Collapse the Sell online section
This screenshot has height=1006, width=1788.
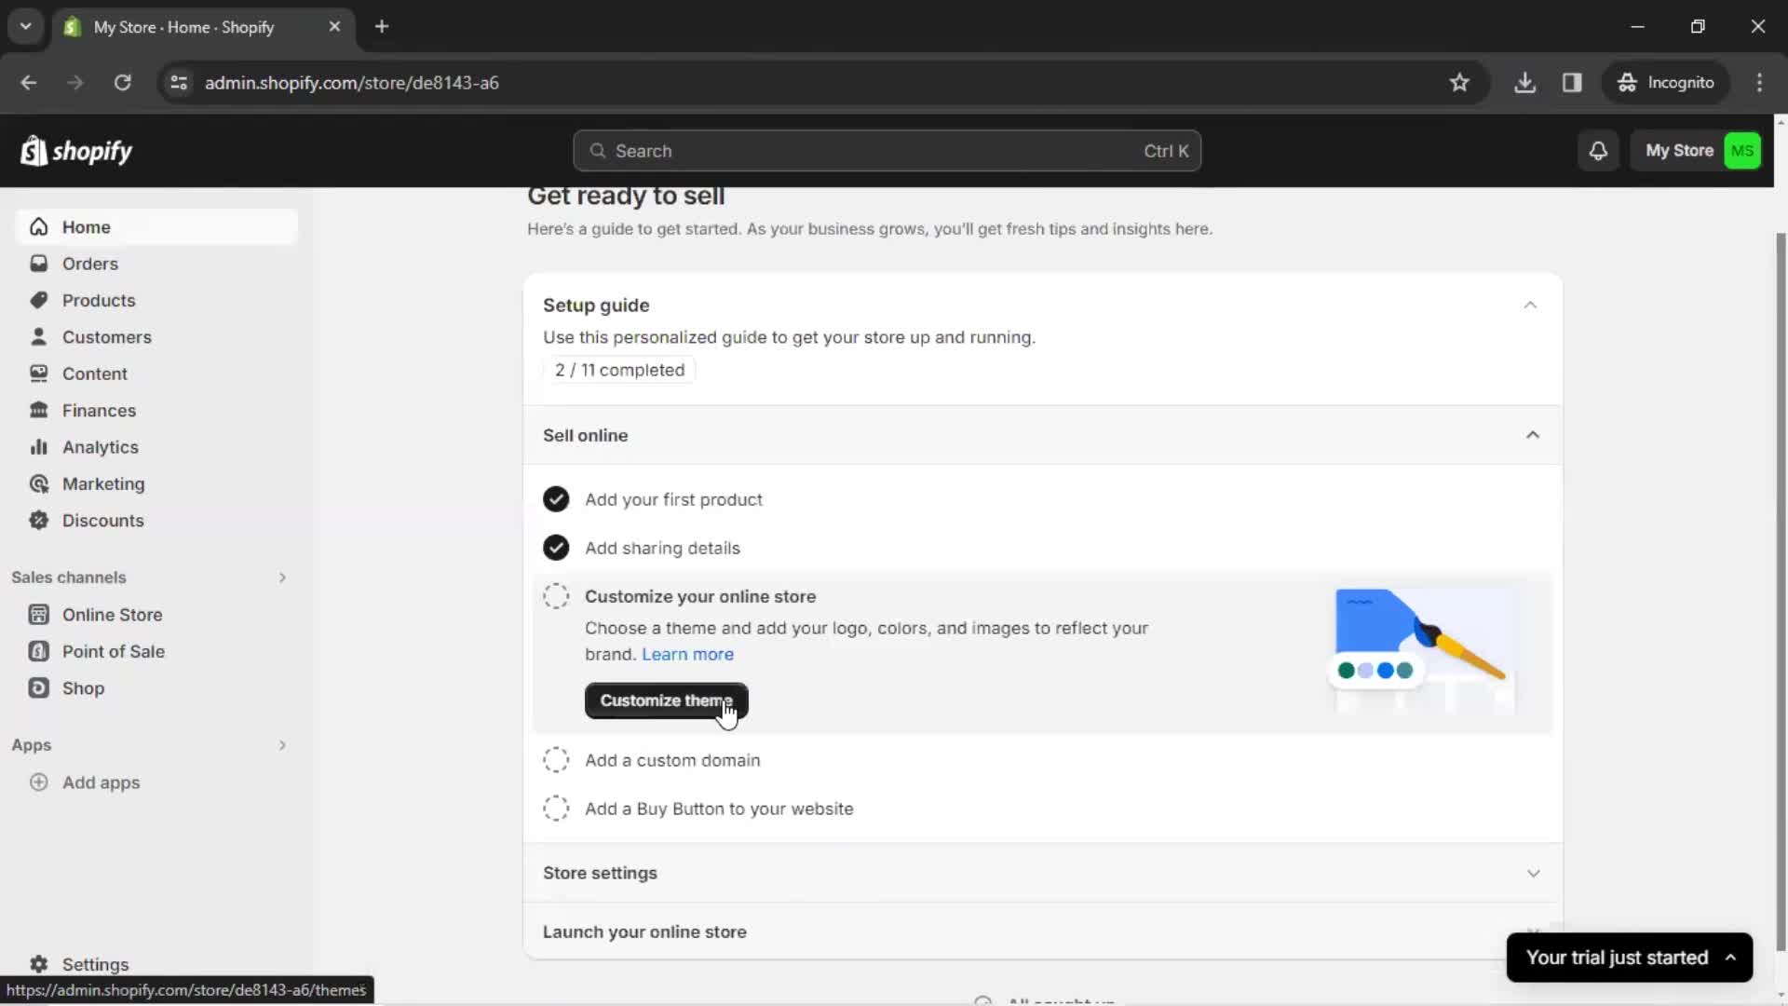point(1533,435)
